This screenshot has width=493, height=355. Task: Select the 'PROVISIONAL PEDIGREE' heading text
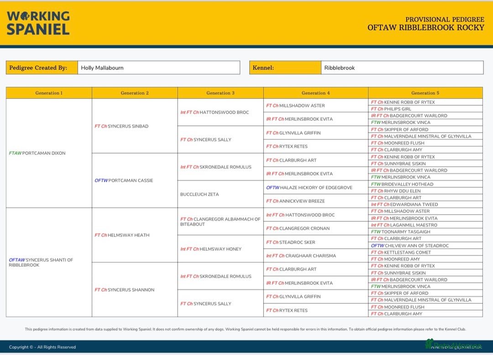tap(445, 20)
